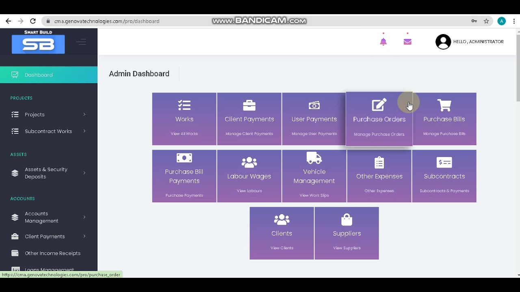
Task: Expand the Accounts Management chevron
Action: [x=84, y=217]
